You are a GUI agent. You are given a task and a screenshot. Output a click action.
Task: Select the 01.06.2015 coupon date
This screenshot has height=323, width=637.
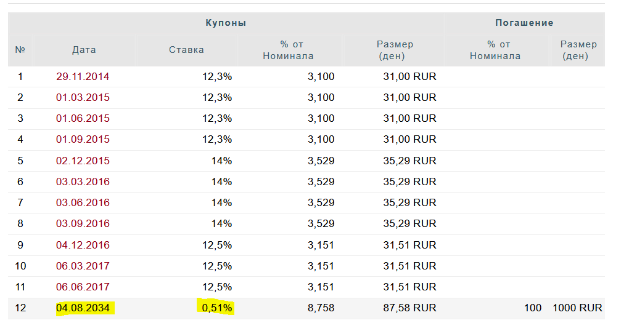83,119
